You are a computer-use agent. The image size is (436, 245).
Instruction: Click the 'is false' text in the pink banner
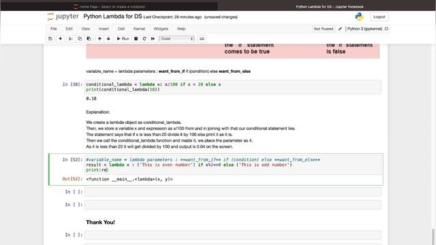[336, 52]
